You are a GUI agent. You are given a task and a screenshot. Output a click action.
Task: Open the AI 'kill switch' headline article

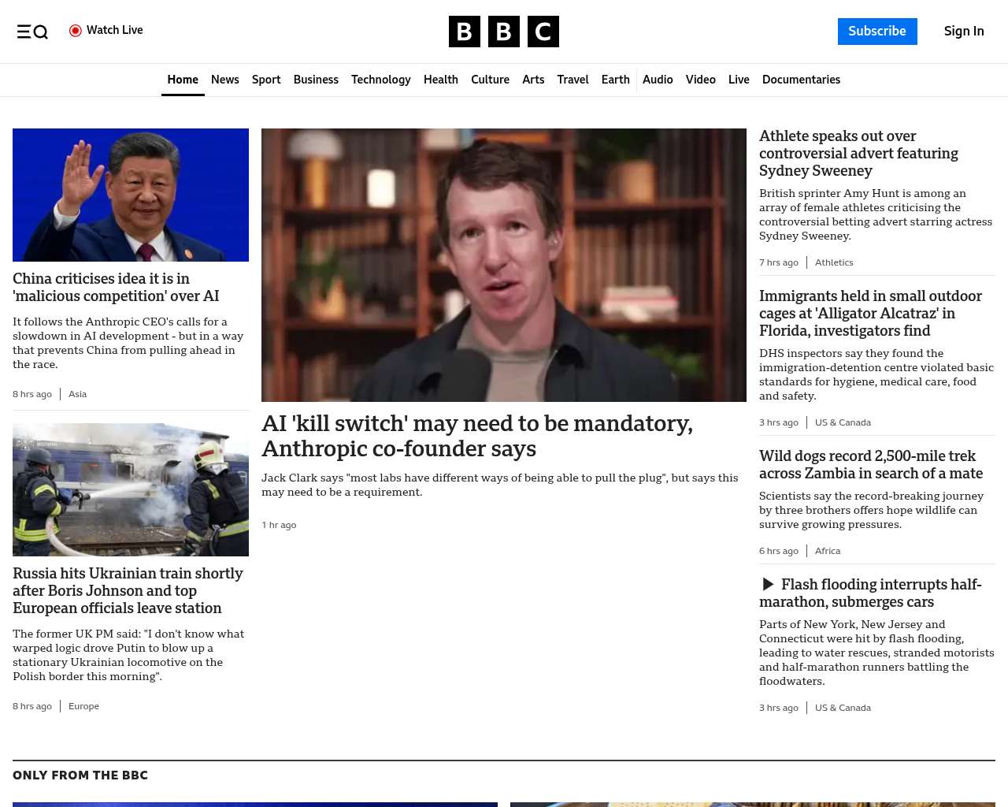(x=477, y=436)
